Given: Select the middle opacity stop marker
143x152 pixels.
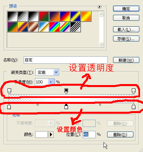Looking at the screenshot, I should coord(66,91).
